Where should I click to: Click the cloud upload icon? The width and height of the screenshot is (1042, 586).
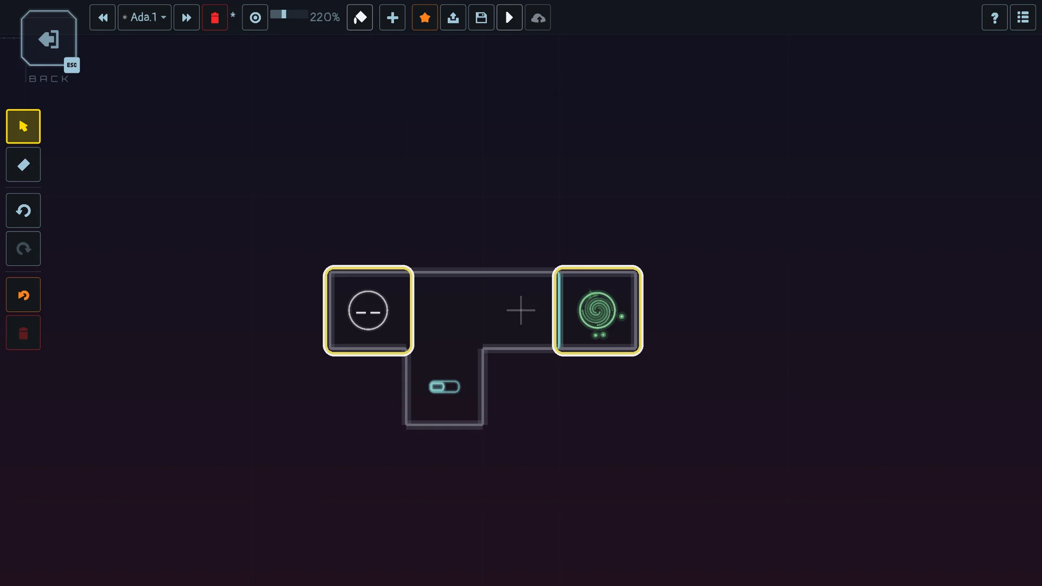[x=538, y=17]
